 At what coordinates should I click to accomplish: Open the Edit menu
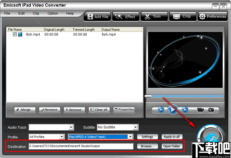(x=22, y=14)
